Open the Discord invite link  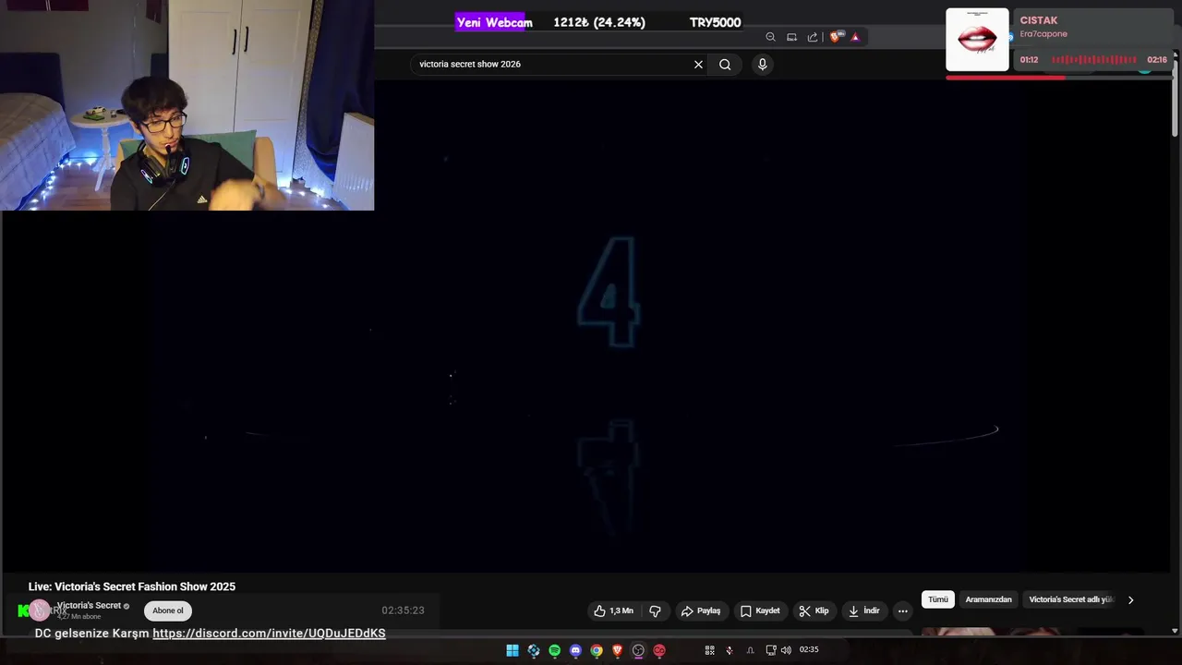point(269,634)
